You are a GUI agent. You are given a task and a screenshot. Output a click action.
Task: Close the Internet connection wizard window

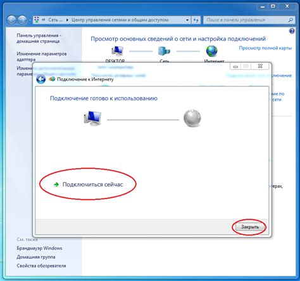(x=260, y=66)
